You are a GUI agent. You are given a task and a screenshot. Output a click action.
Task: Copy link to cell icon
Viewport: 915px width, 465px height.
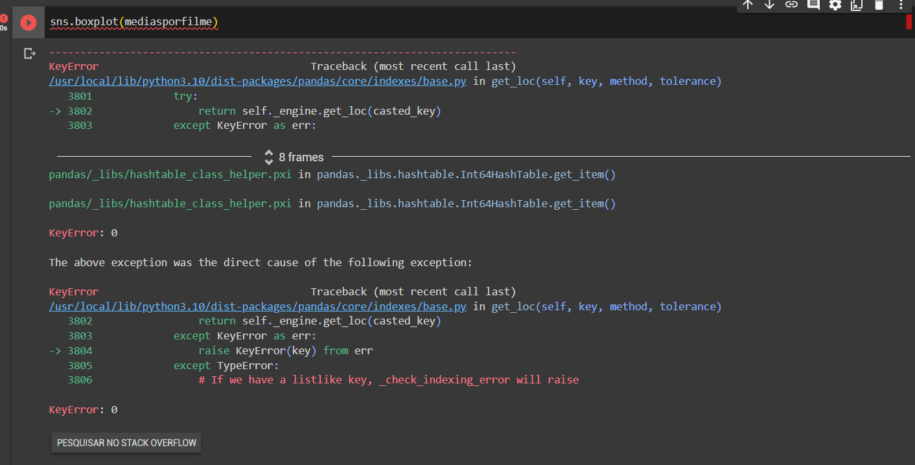[791, 5]
